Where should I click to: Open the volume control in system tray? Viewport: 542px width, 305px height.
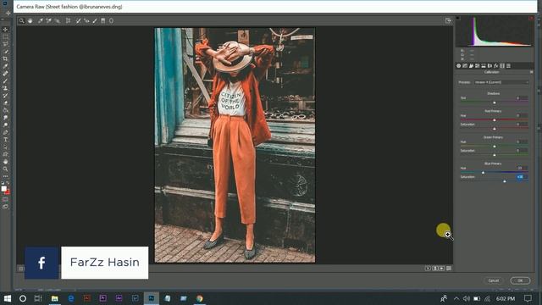tap(467, 298)
